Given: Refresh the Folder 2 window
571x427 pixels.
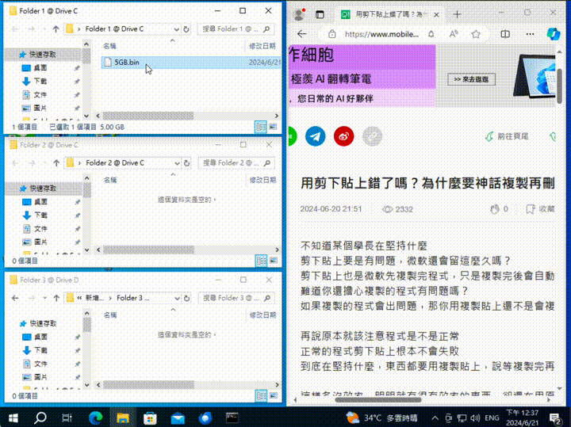Looking at the screenshot, I should pos(186,163).
